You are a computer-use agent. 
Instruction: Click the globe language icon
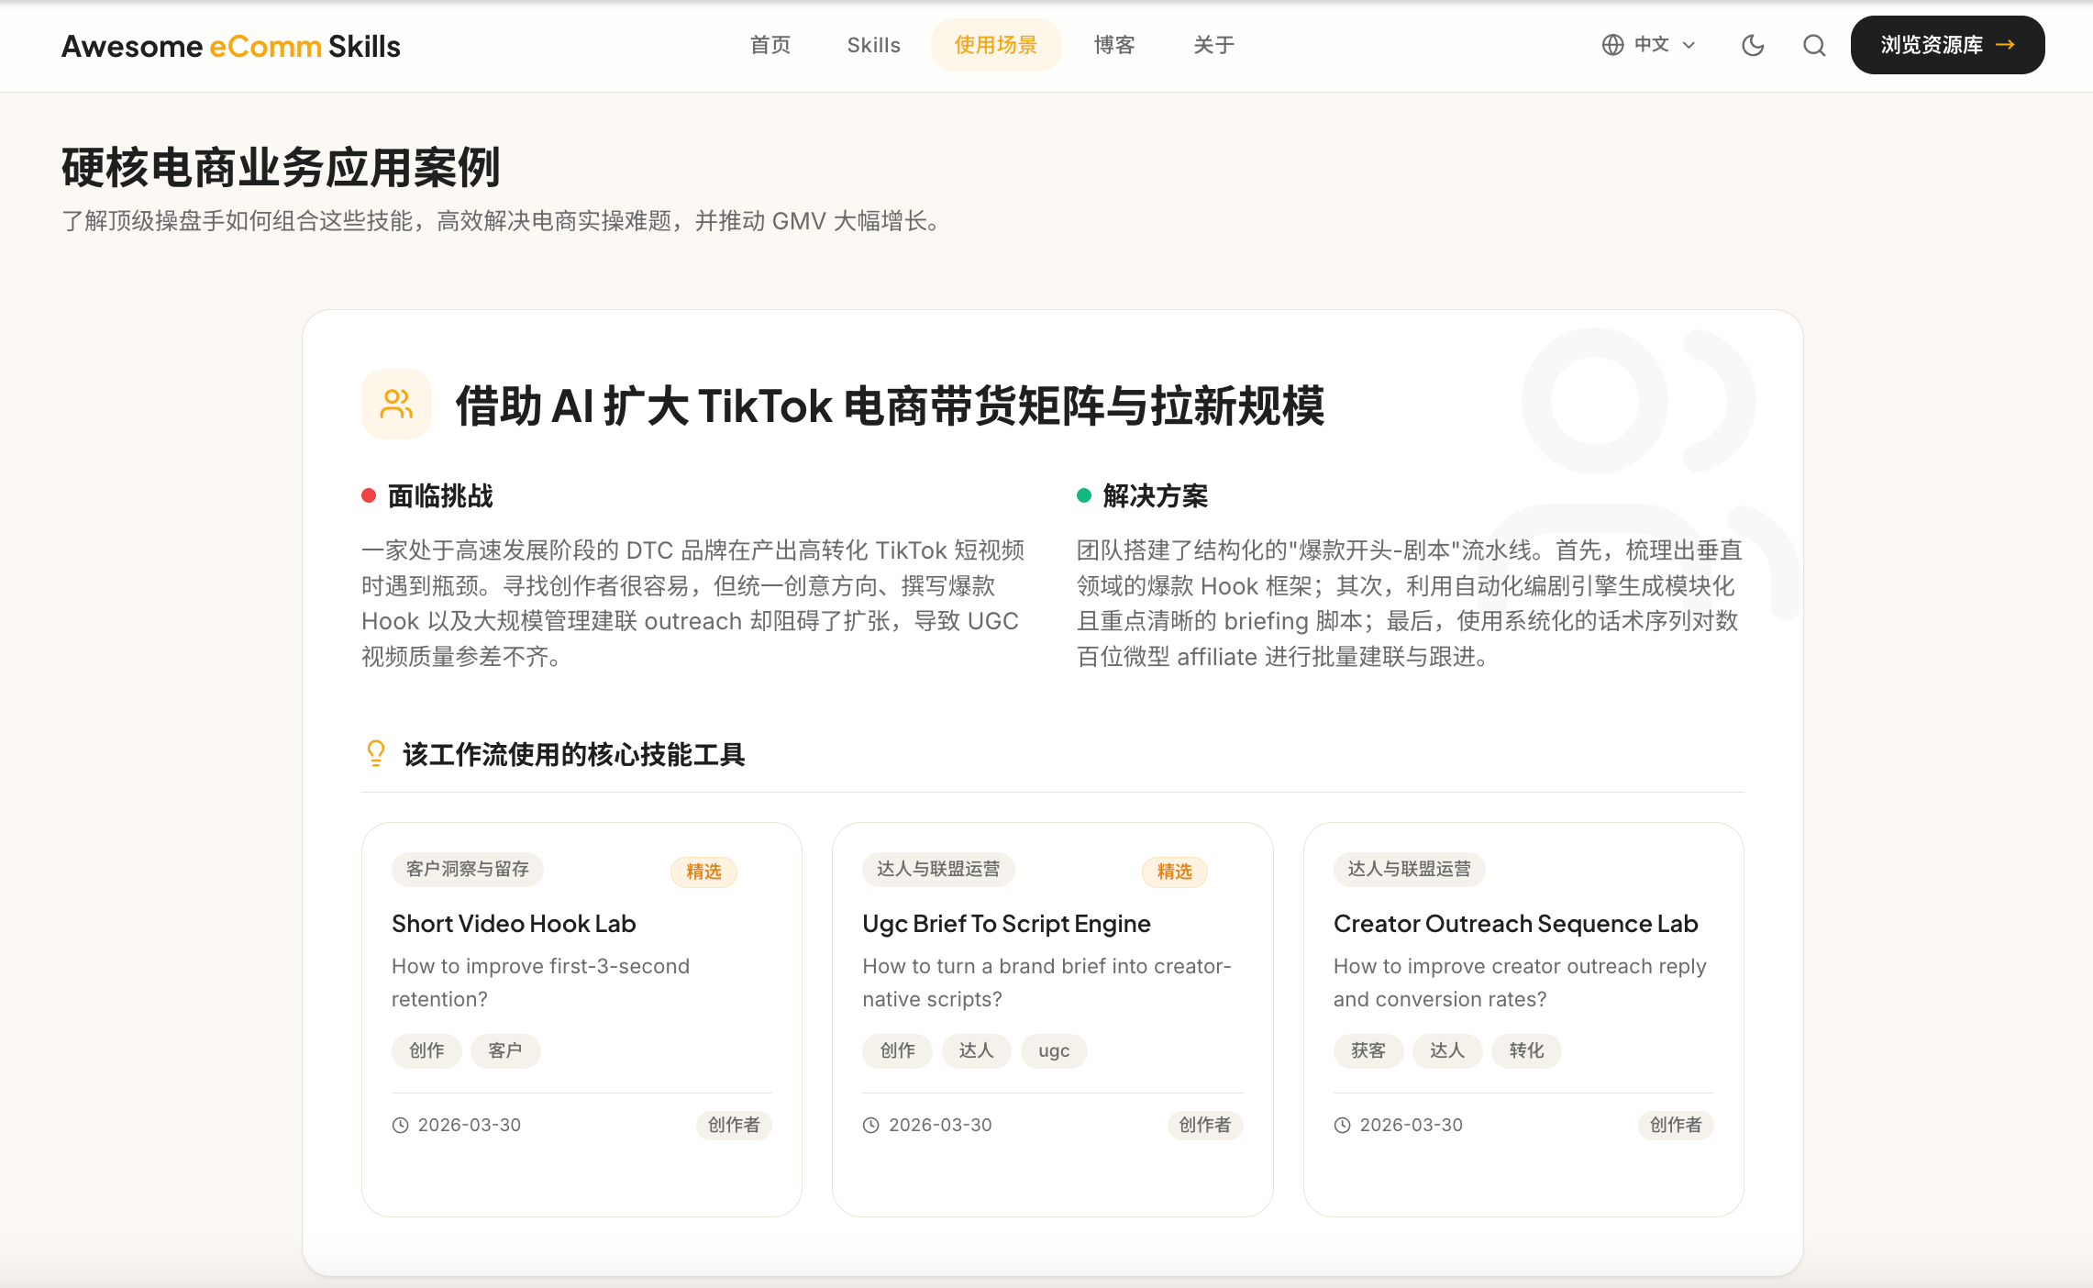(x=1612, y=45)
